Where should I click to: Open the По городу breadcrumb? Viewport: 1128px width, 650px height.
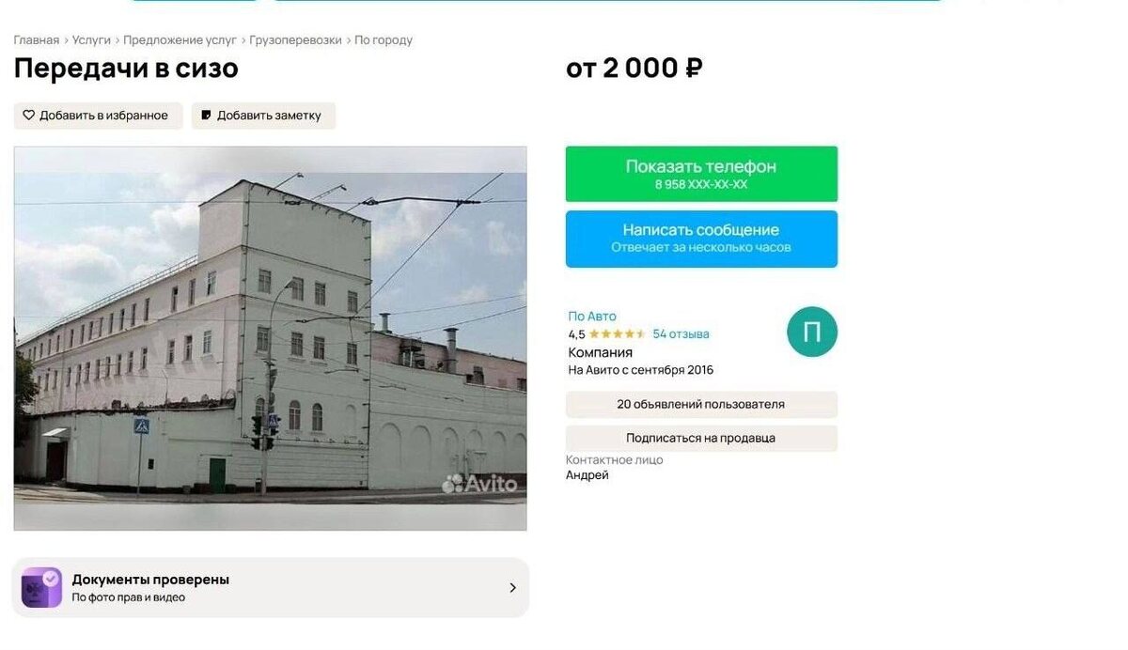pos(384,40)
